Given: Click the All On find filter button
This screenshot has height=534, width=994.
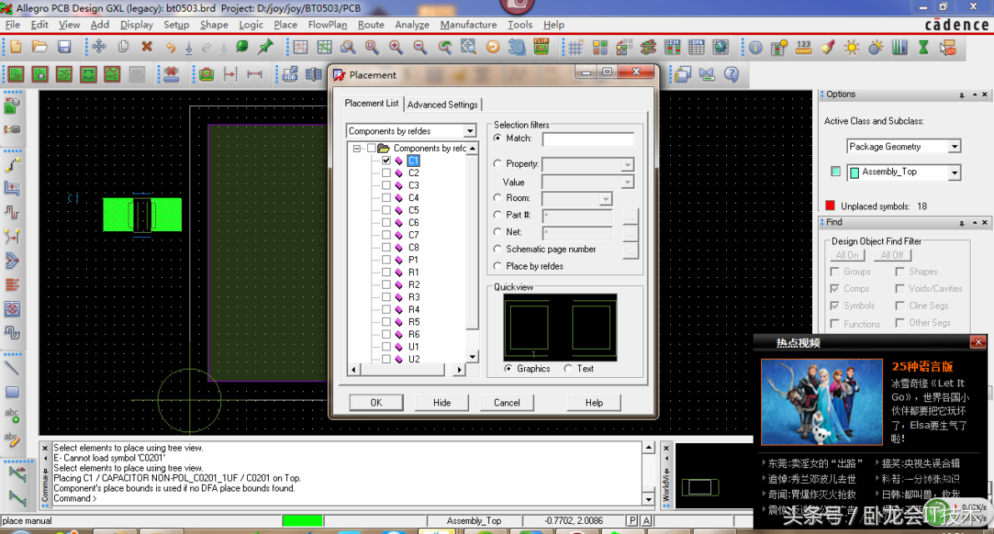Looking at the screenshot, I should (x=847, y=255).
